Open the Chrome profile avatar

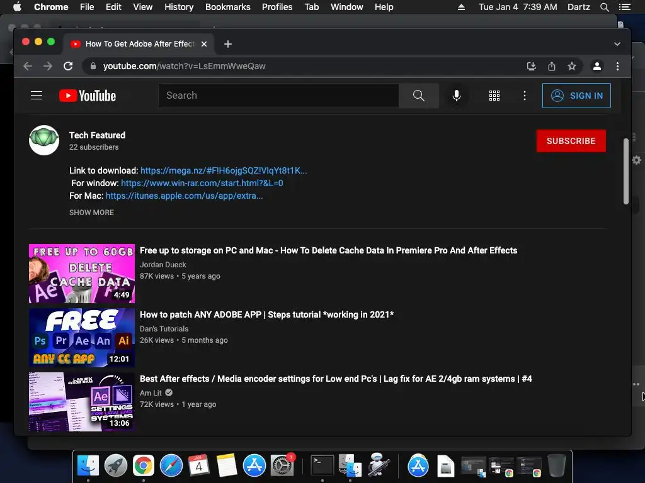pos(597,66)
